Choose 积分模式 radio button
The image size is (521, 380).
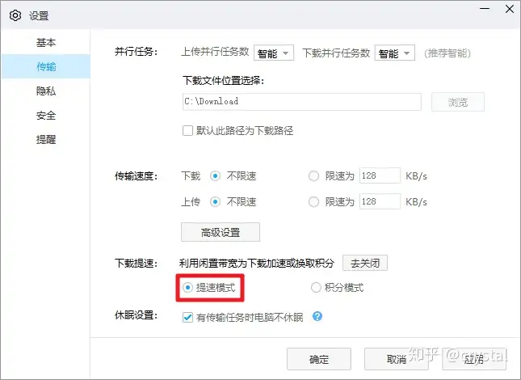(x=316, y=287)
